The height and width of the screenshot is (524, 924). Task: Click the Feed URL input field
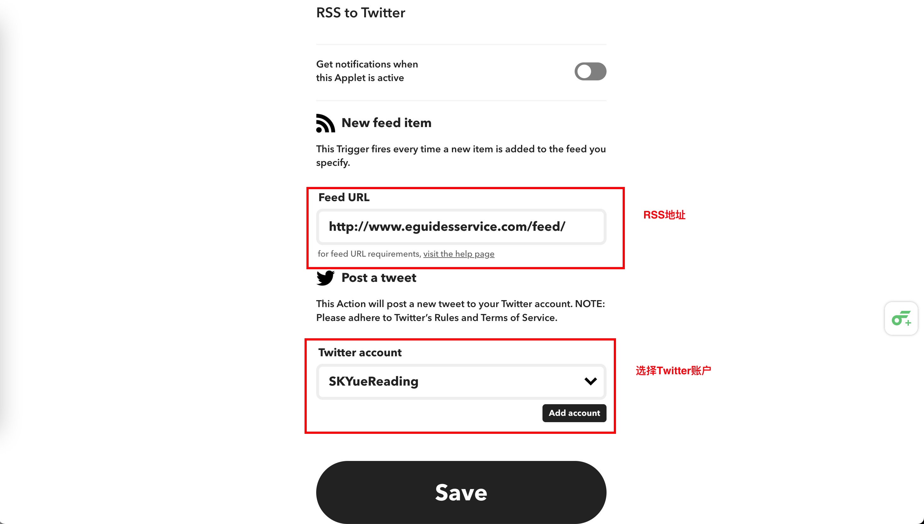(x=461, y=226)
